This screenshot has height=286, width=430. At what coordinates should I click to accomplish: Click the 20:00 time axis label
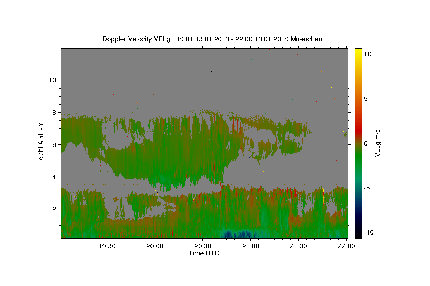pos(155,246)
